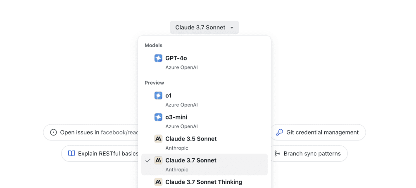The width and height of the screenshot is (416, 188).
Task: Choose the o1 preview model
Action: click(204, 100)
